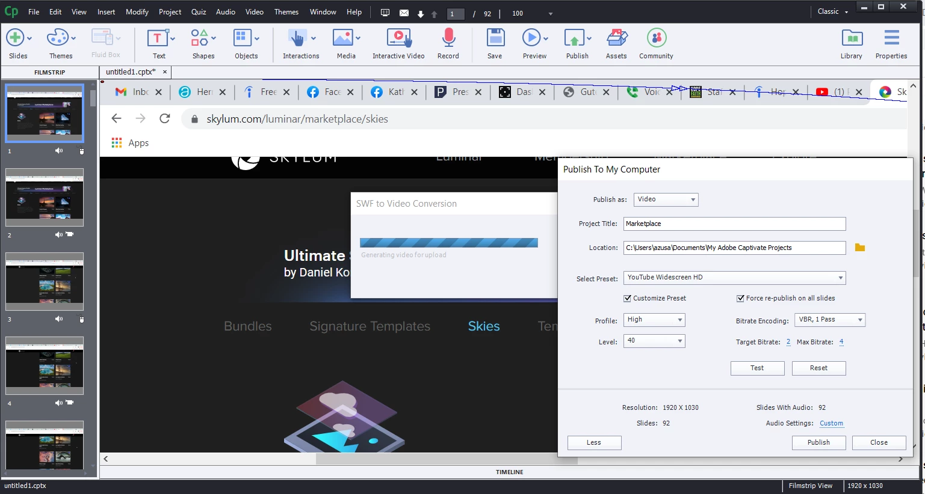Click the current slide number field

pos(456,13)
